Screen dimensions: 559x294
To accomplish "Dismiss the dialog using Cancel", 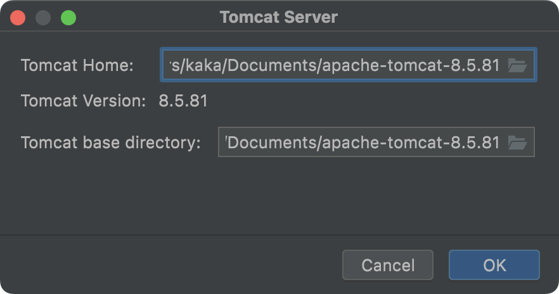I will 388,265.
